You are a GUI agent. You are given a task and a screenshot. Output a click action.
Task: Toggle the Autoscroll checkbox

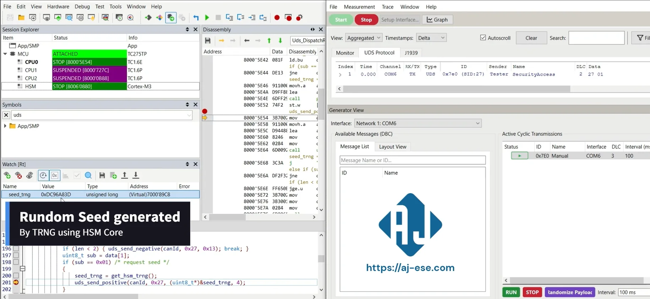coord(483,38)
